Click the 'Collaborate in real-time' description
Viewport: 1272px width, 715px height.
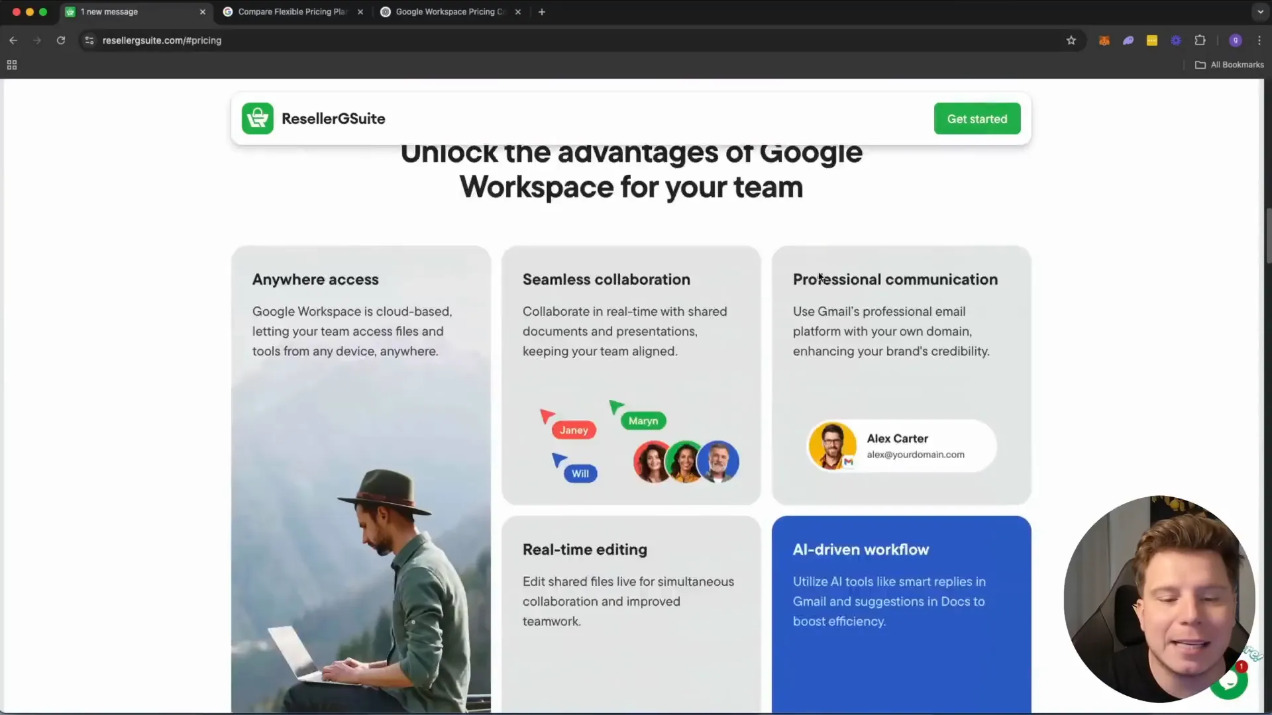[625, 331]
